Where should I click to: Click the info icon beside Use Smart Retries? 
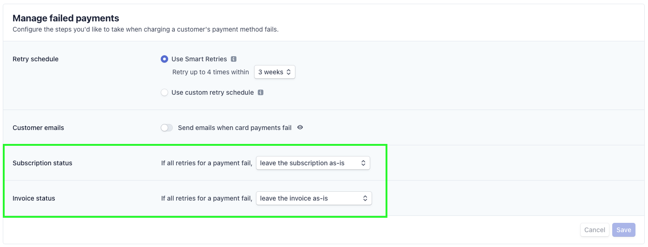click(x=234, y=59)
